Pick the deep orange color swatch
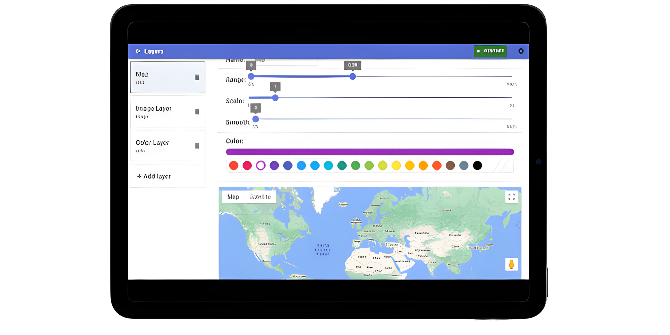Image resolution: width=670 pixels, height=335 pixels. 437,165
